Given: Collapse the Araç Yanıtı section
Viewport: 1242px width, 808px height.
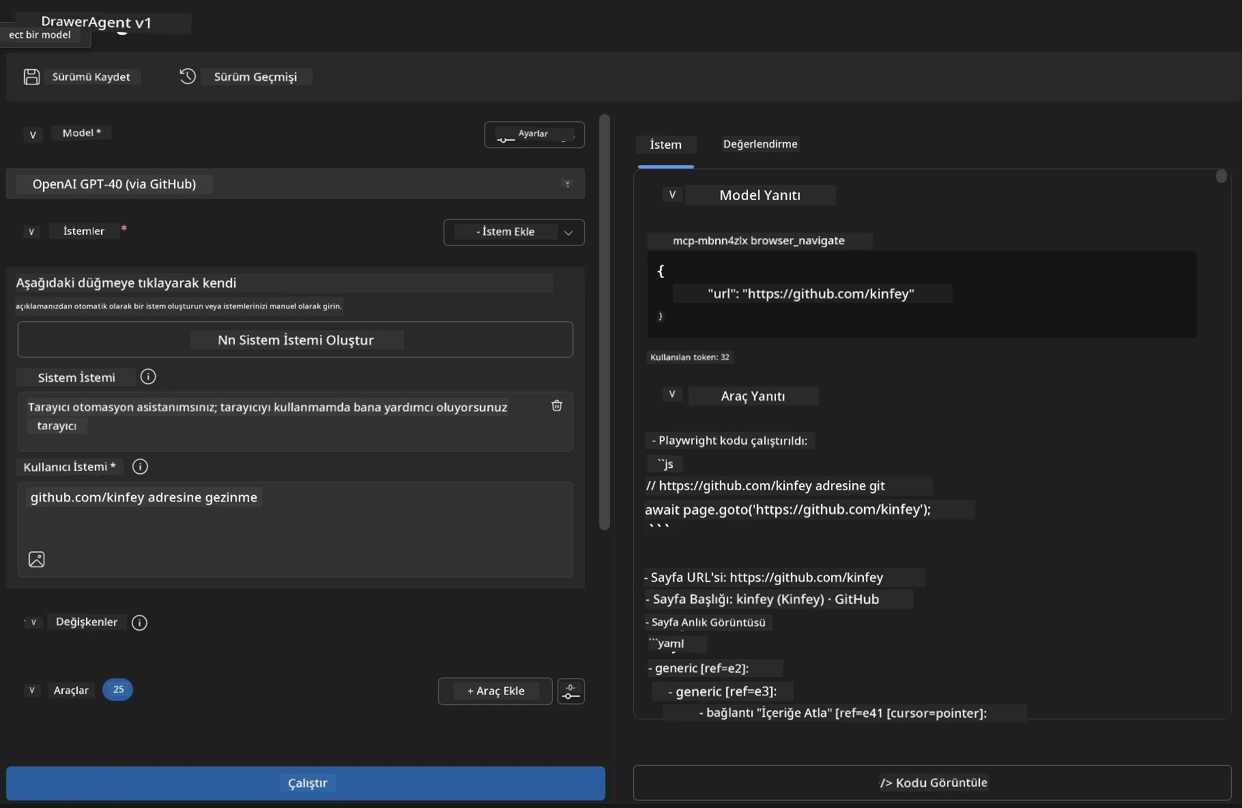Looking at the screenshot, I should (672, 394).
